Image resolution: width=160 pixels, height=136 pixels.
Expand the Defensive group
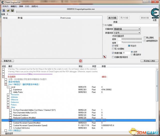coord(8,102)
